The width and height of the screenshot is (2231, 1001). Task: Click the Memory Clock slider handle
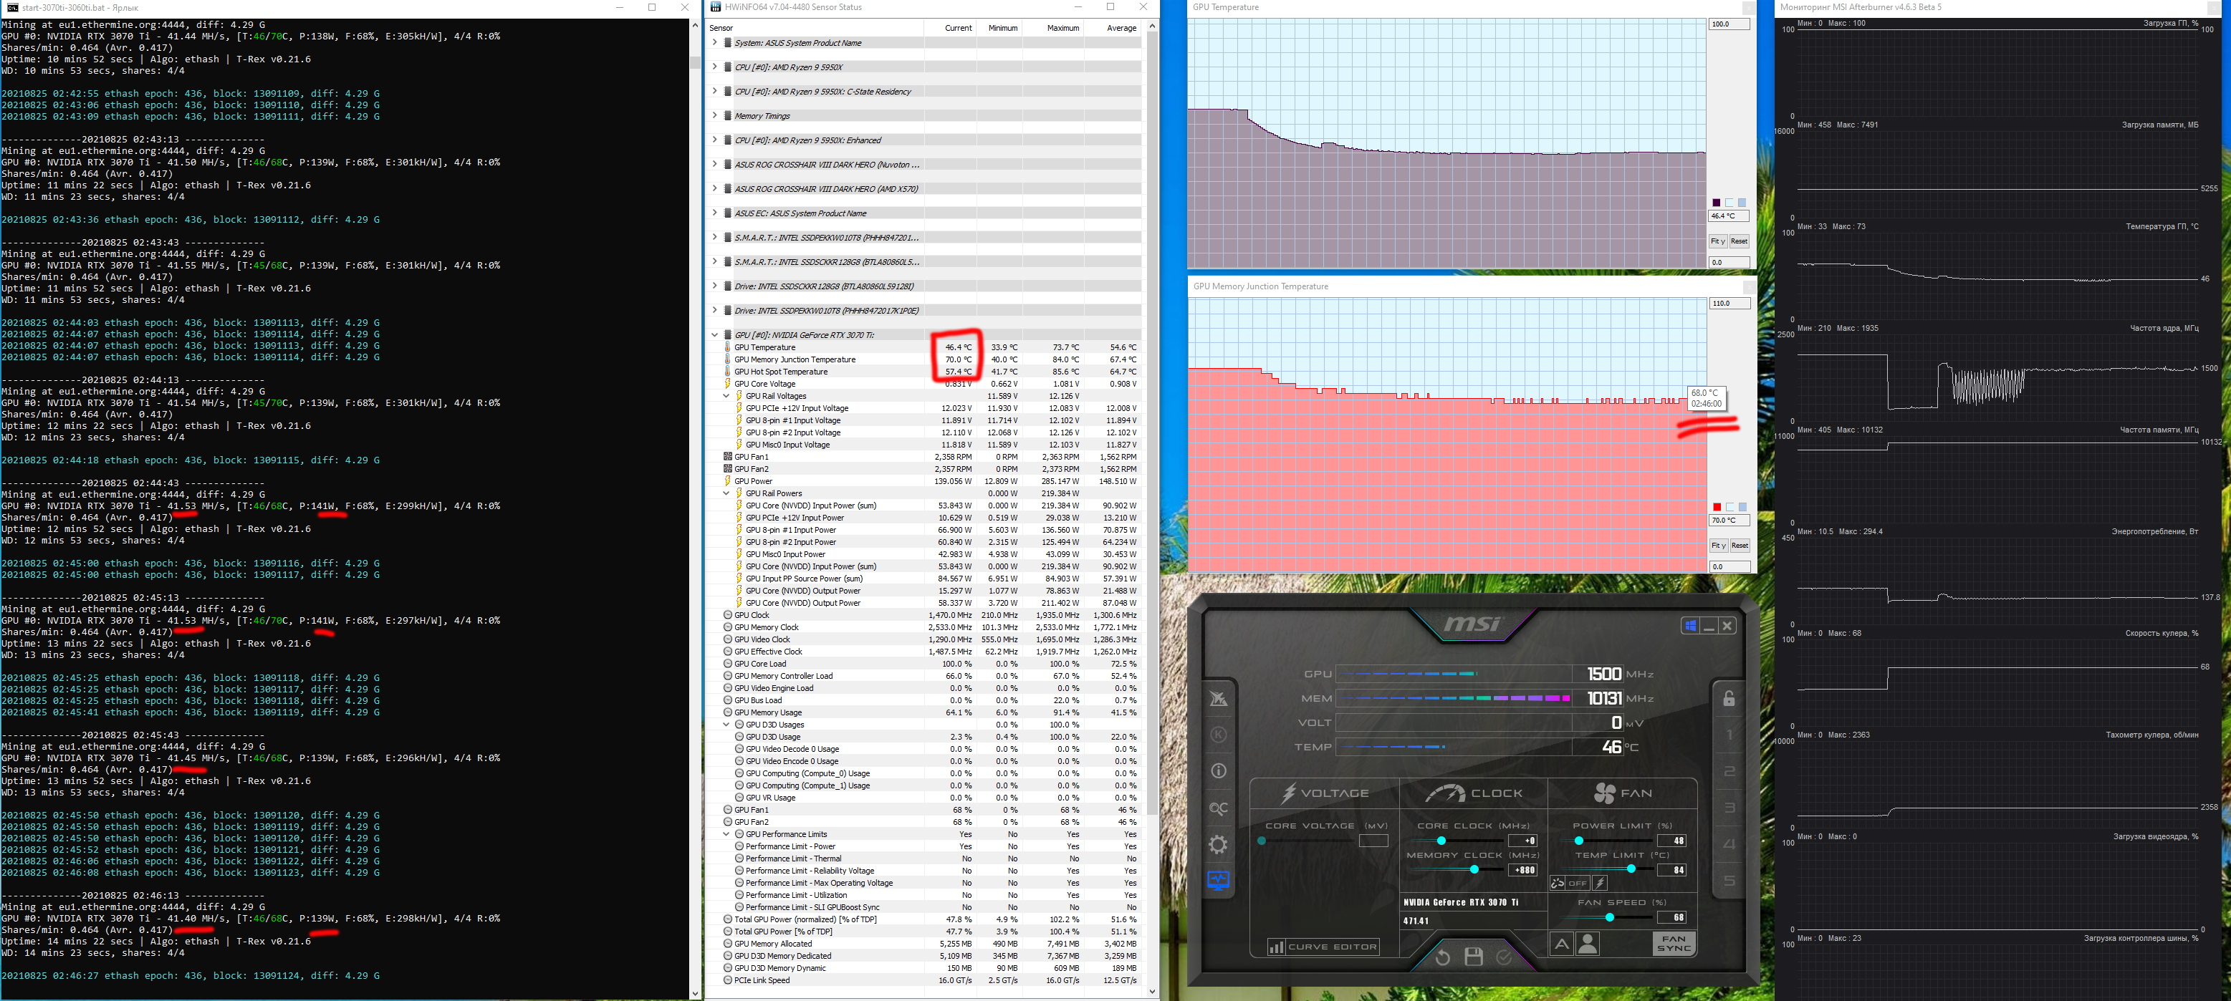coord(1474,869)
